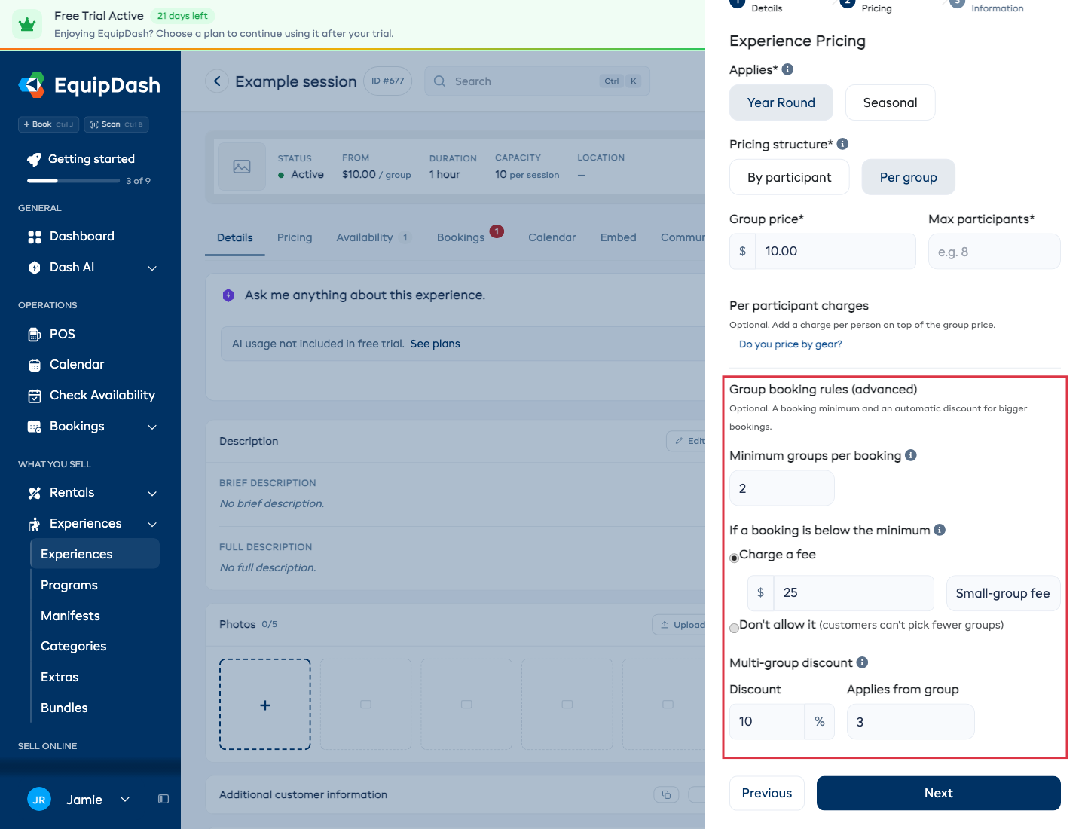Click the Max participants input field
This screenshot has height=829, width=1085.
pos(995,251)
